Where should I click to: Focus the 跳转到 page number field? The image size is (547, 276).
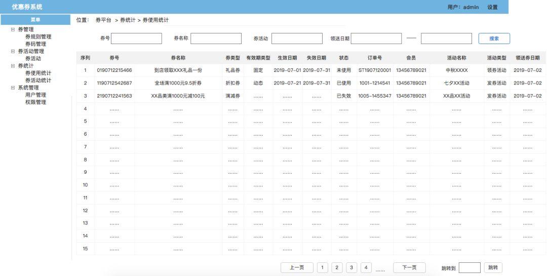(x=470, y=268)
